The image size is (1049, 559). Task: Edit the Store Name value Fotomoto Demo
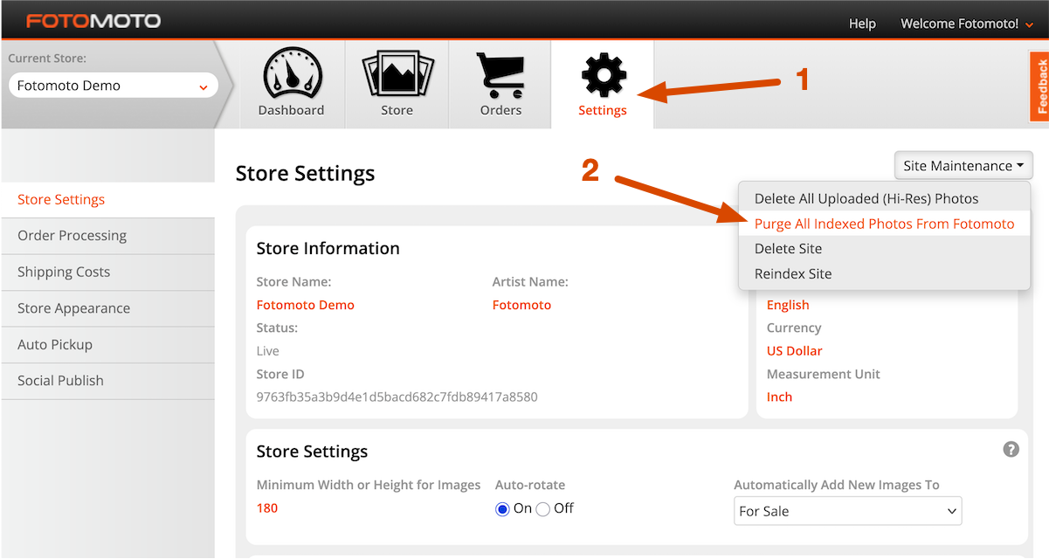click(x=306, y=305)
